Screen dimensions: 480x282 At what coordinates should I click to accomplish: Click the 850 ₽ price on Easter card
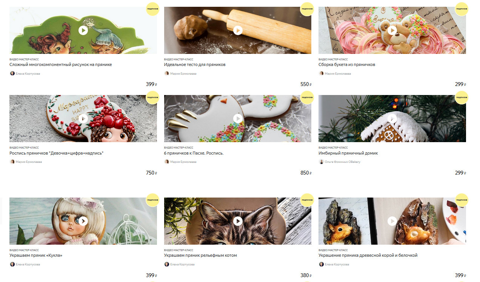306,173
